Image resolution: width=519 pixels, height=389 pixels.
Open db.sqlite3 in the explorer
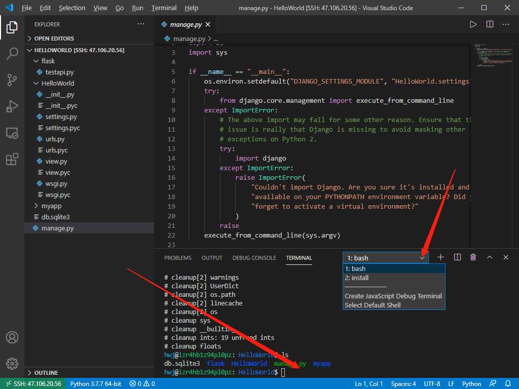point(55,217)
